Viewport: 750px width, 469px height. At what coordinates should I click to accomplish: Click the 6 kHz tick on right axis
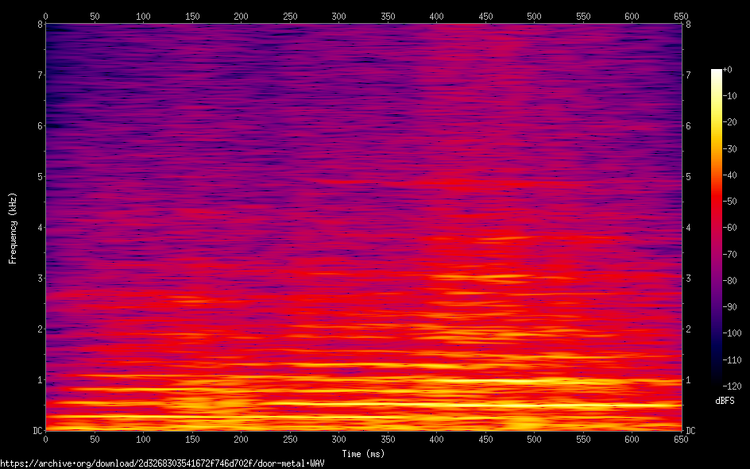[688, 126]
